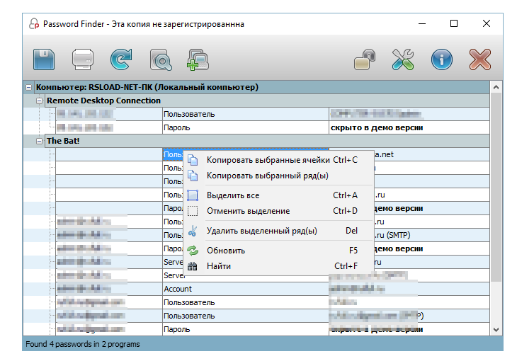Minimize the Password Finder window
This screenshot has width=517, height=361.
[422, 24]
